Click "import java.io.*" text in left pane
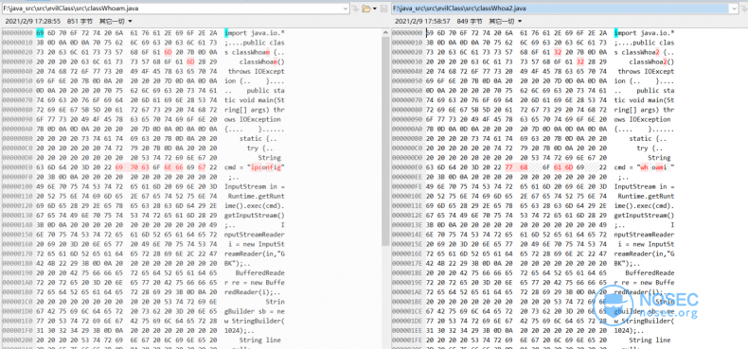 256,33
